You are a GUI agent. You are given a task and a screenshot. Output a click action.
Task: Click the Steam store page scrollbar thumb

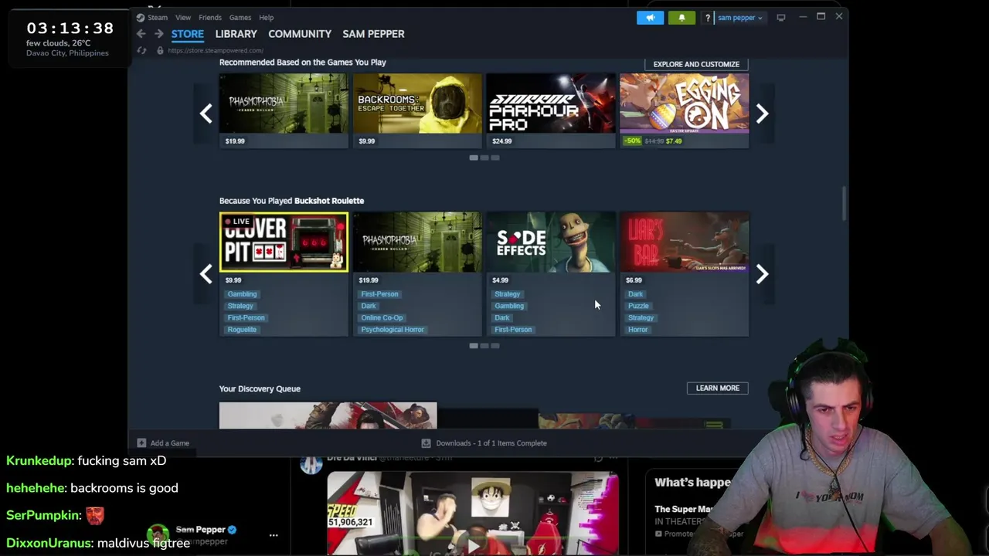point(844,202)
